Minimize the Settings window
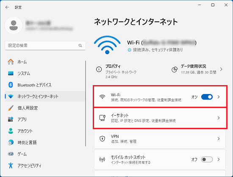233x177 pixels. coord(200,5)
